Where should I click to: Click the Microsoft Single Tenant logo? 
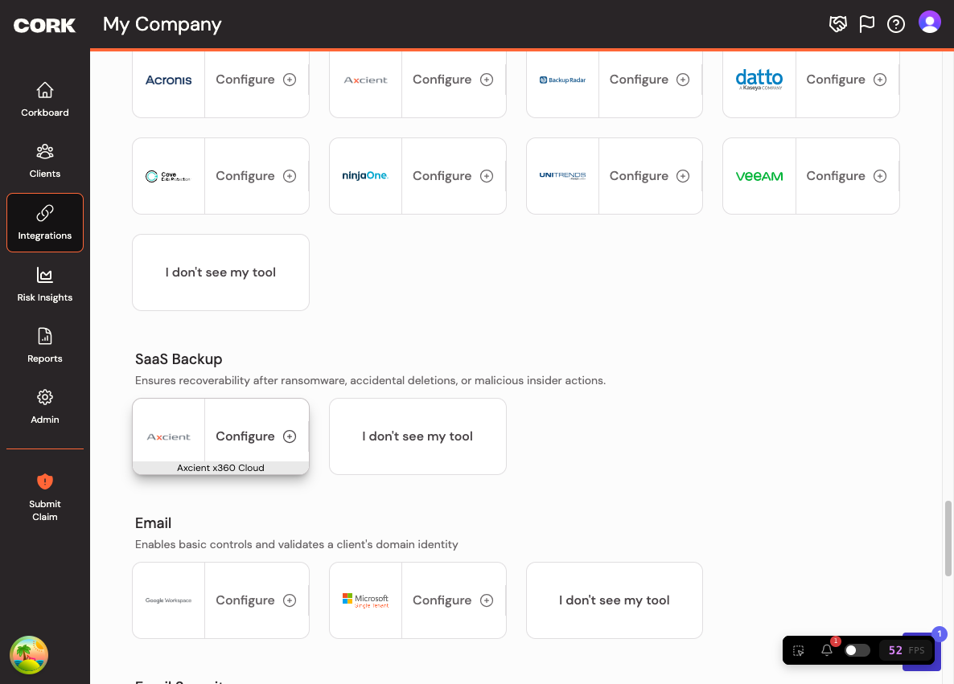click(x=366, y=600)
